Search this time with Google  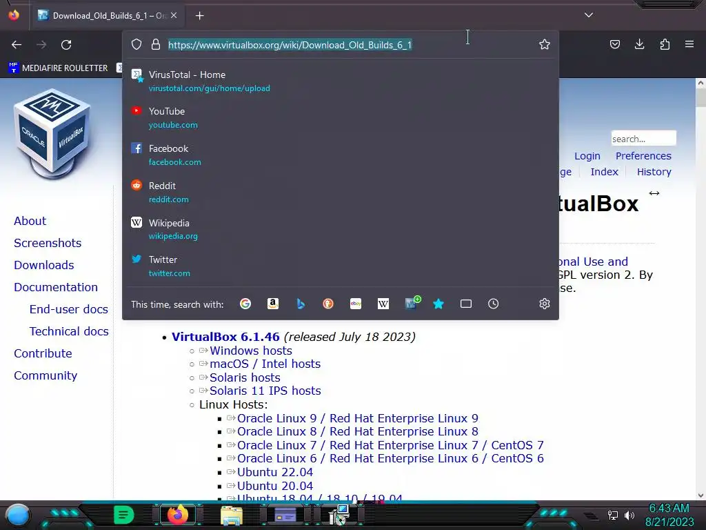pos(245,304)
